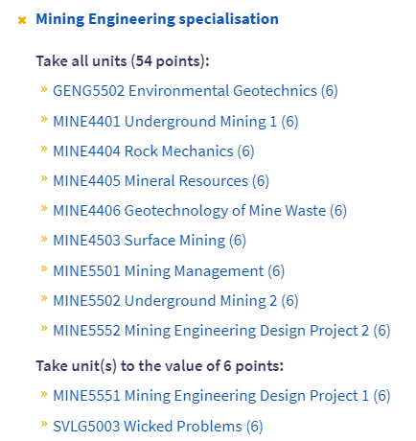Open GENG5502 Environmental Geotechnics unit
This screenshot has width=416, height=441.
pyautogui.click(x=196, y=91)
